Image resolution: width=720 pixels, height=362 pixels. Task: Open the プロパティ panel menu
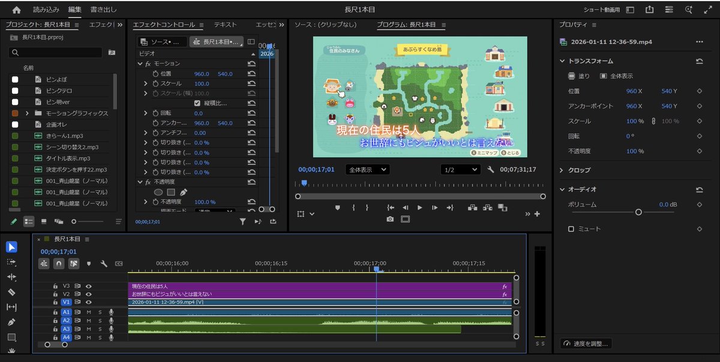point(594,25)
